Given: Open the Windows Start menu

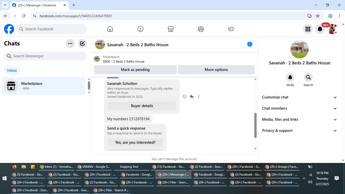Looking at the screenshot, I should click(5, 178).
